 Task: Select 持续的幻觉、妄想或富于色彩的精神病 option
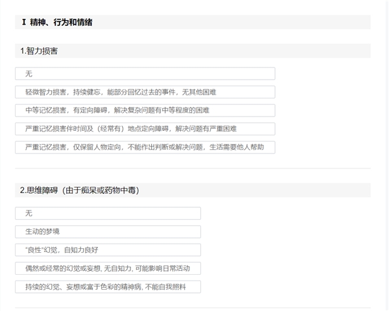108,286
